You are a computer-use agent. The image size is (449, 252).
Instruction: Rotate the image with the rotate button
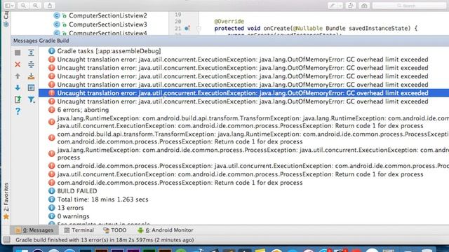click(x=351, y=6)
